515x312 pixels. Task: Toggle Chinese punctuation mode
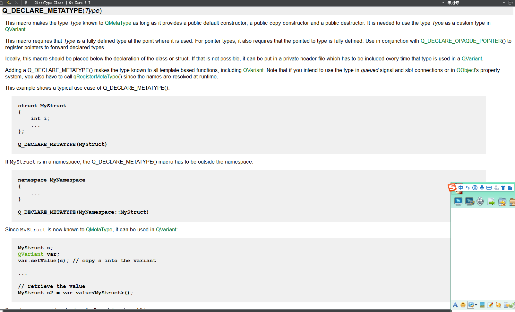coord(468,188)
